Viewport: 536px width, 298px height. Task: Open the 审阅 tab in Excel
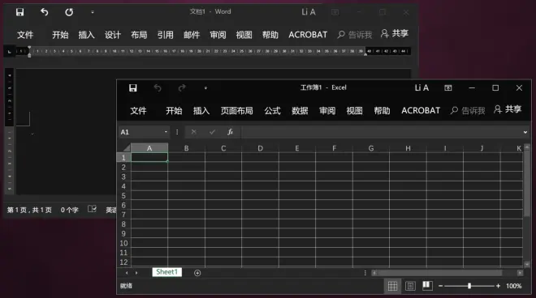[327, 110]
